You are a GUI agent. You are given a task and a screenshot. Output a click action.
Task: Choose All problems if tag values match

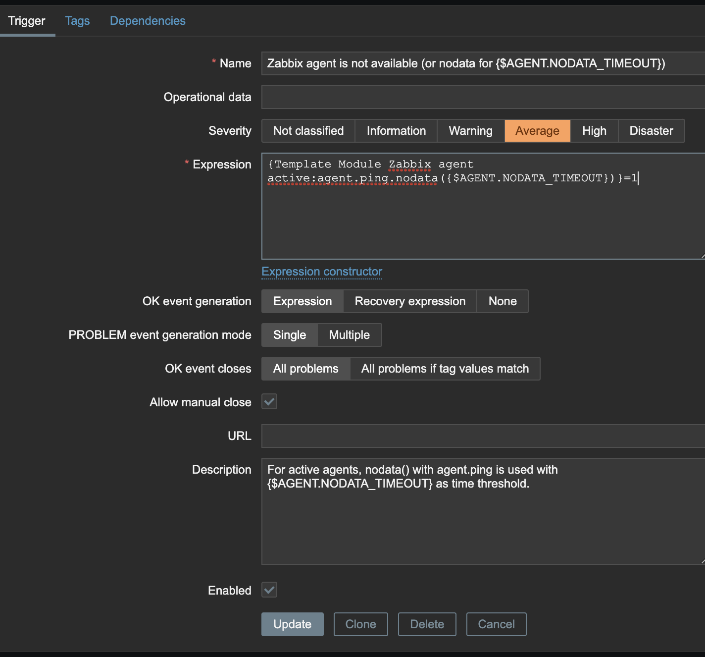click(445, 369)
